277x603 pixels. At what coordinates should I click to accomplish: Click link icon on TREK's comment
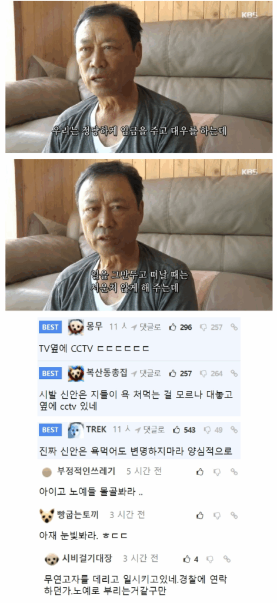click(x=234, y=429)
